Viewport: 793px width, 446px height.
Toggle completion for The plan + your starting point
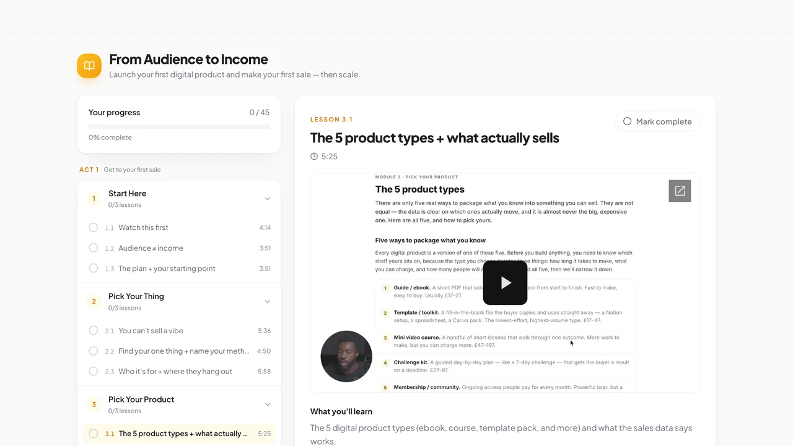point(94,268)
